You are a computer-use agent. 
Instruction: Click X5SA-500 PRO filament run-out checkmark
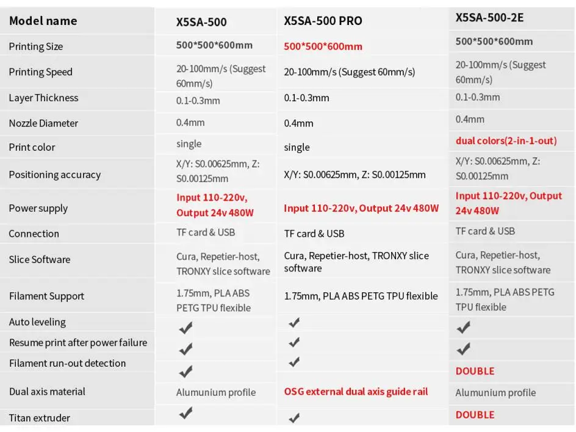[294, 362]
